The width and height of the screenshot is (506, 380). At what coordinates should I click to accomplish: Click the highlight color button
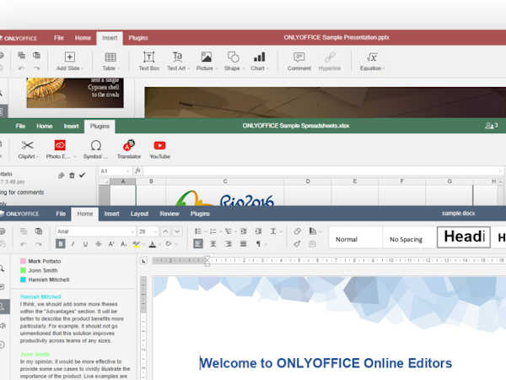point(137,244)
